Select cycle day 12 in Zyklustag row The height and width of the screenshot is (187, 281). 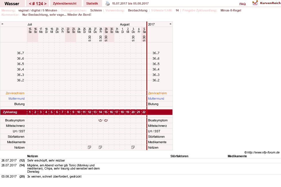pyautogui.click(x=90, y=112)
